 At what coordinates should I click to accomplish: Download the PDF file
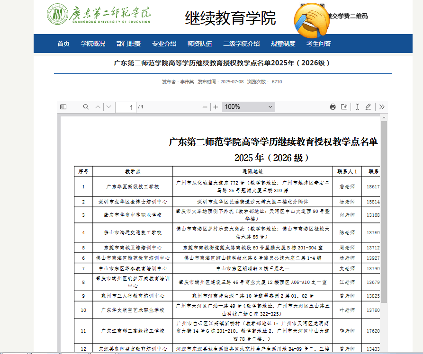344,107
